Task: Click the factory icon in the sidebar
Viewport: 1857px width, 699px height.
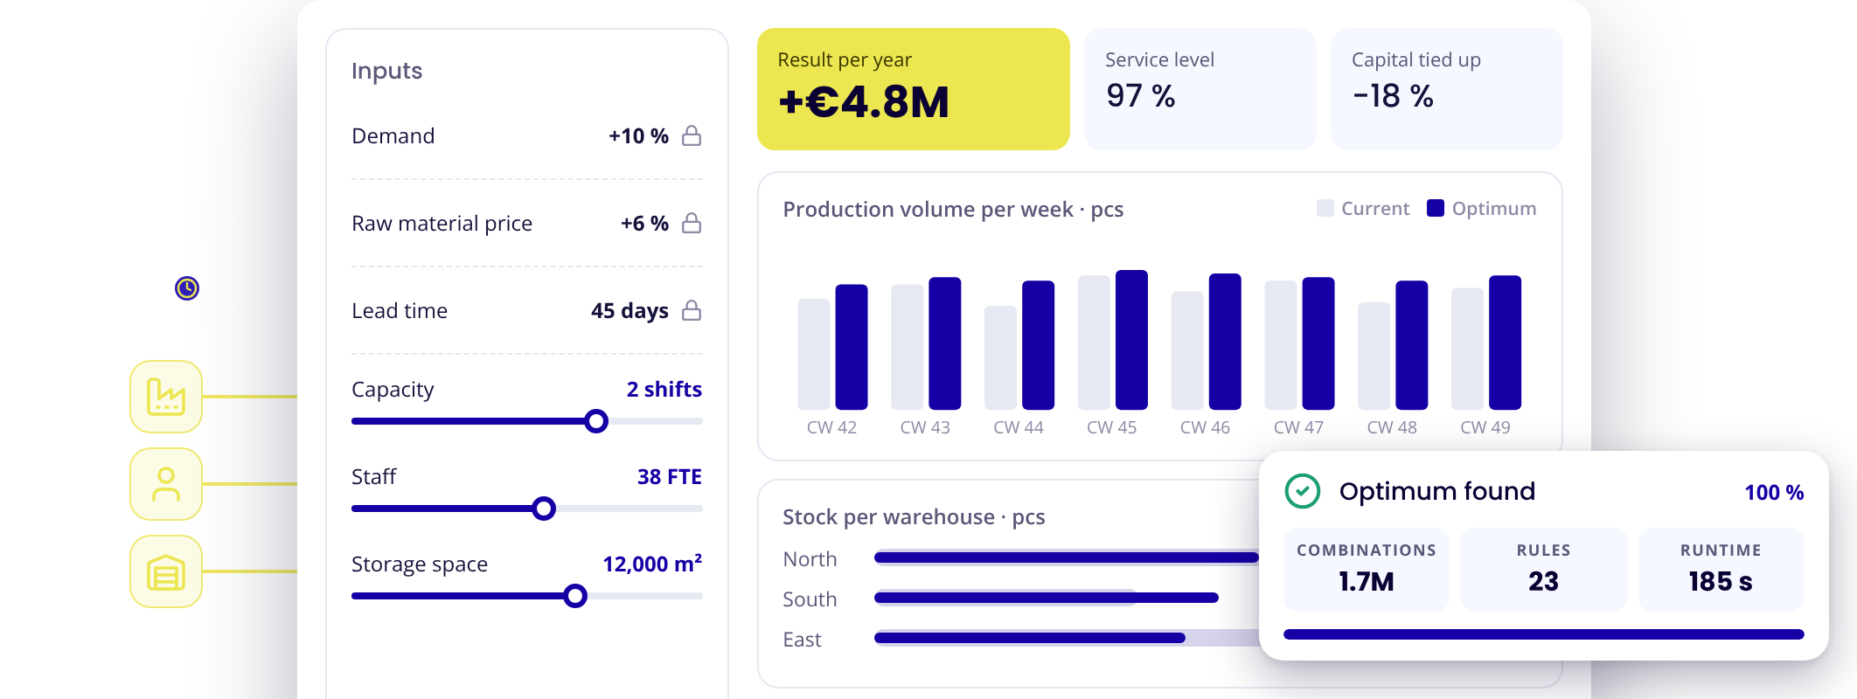Action: pos(166,397)
